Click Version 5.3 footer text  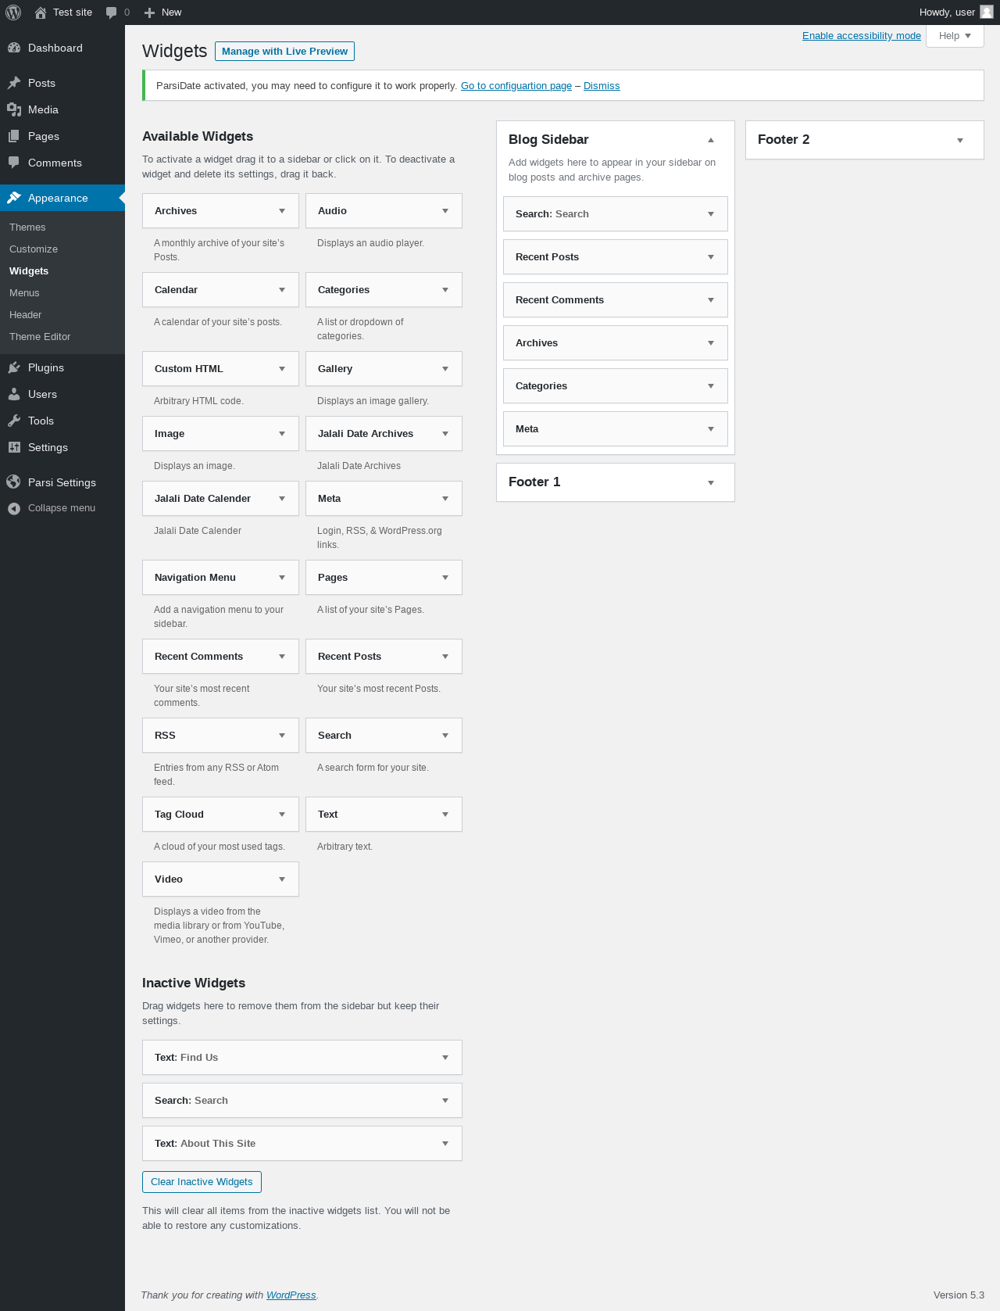click(x=959, y=1295)
